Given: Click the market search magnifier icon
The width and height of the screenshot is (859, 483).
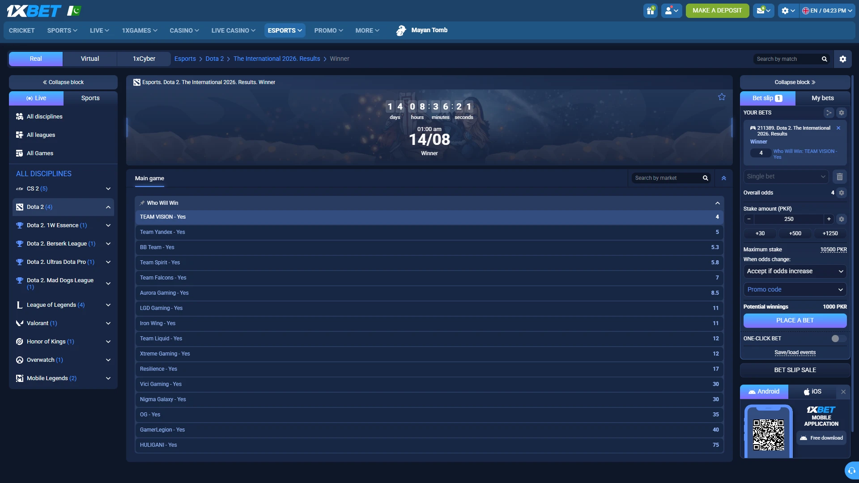Looking at the screenshot, I should point(706,178).
